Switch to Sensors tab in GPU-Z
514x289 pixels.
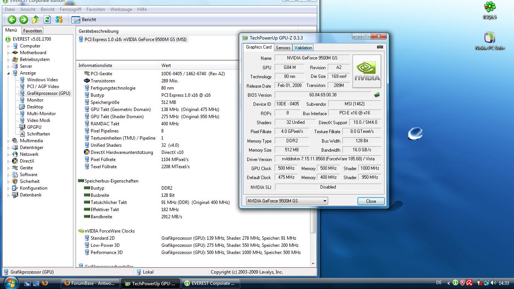(x=283, y=48)
